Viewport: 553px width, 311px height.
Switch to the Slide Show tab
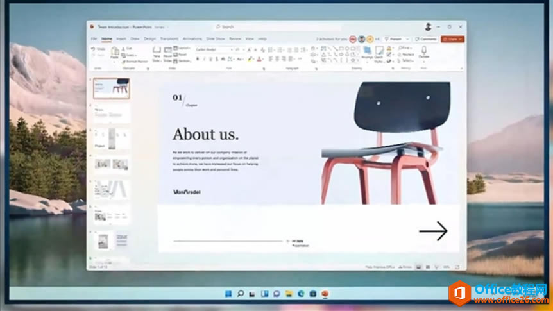tap(216, 38)
